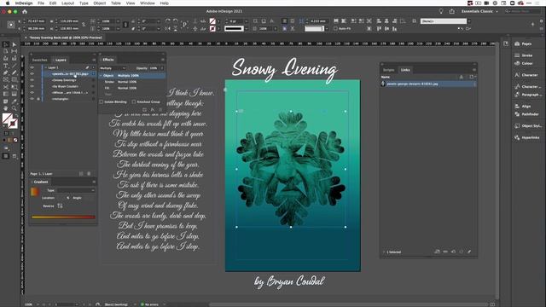The width and height of the screenshot is (546, 307).
Task: Click the X position input field
Action: pos(36,21)
